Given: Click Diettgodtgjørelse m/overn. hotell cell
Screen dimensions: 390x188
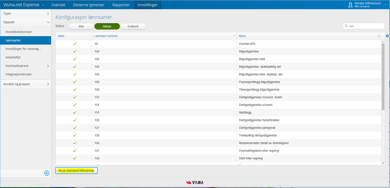Looking at the screenshot, I should pos(309,97).
